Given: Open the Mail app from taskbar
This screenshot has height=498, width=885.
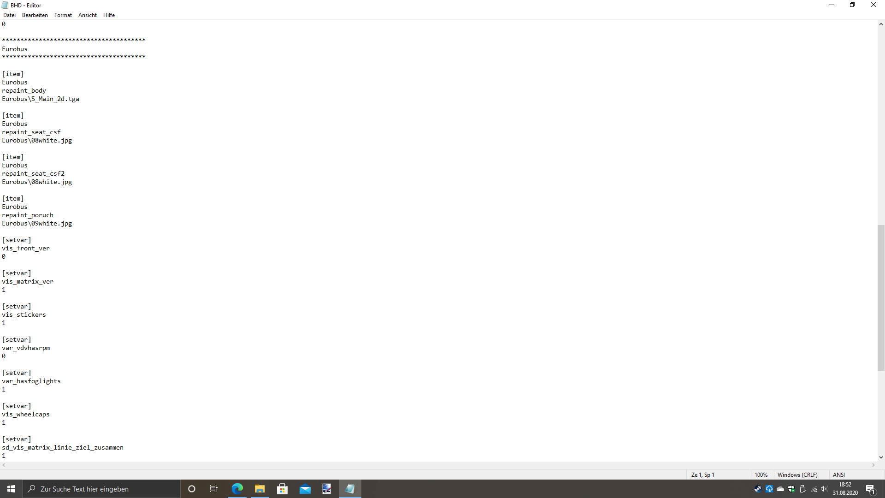Looking at the screenshot, I should (x=305, y=489).
